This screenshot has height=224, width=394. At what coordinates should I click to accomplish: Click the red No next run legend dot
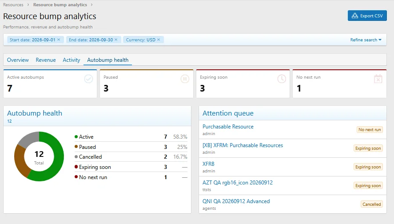pos(76,177)
